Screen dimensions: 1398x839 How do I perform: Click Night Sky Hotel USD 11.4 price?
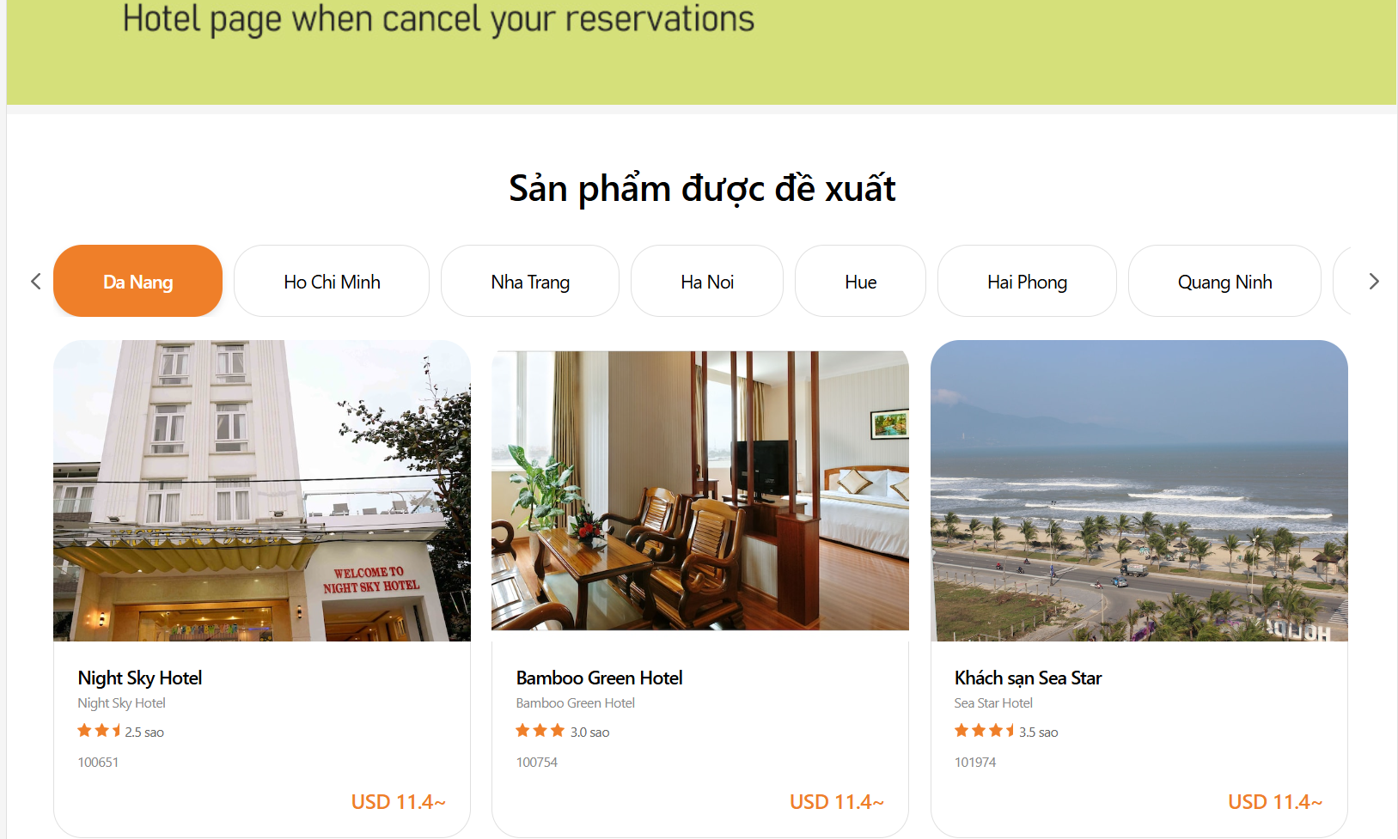tap(398, 802)
